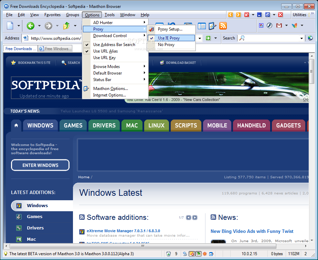Click the blue minimize-tab icon

pyautogui.click(x=259, y=15)
